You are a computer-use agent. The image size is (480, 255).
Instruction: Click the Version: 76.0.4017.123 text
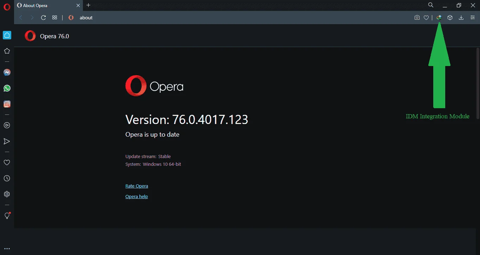(x=187, y=120)
